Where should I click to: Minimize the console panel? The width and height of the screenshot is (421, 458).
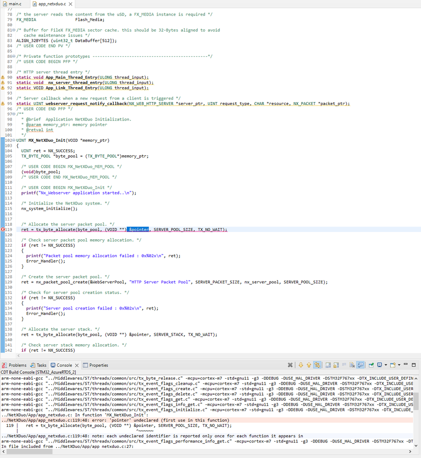tap(405, 364)
